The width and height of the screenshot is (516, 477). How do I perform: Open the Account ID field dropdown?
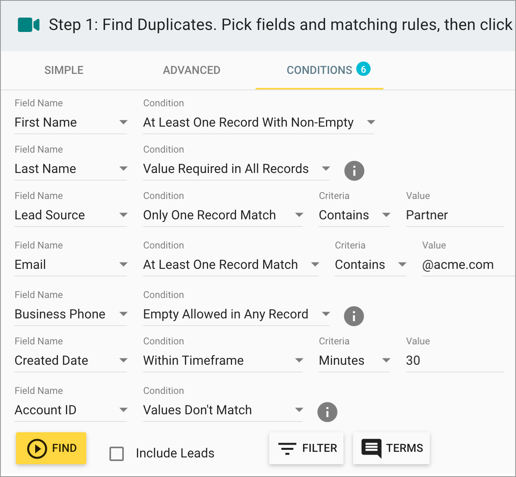pyautogui.click(x=71, y=410)
